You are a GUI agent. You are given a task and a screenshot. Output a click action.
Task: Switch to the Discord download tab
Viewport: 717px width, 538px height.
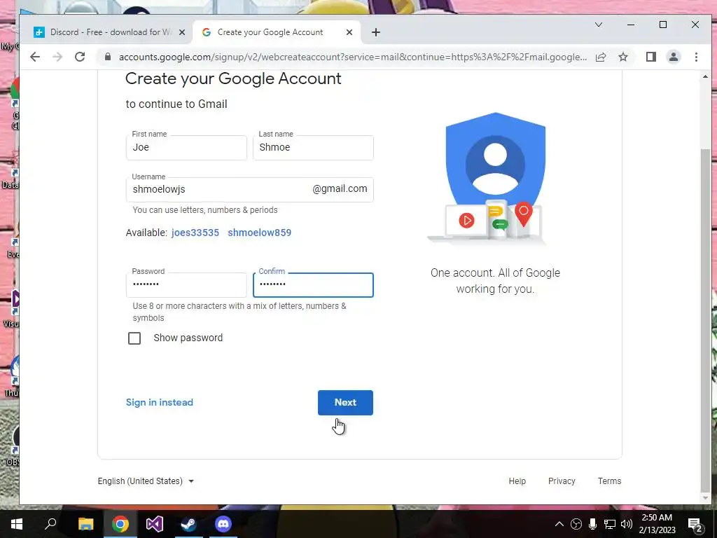(110, 32)
